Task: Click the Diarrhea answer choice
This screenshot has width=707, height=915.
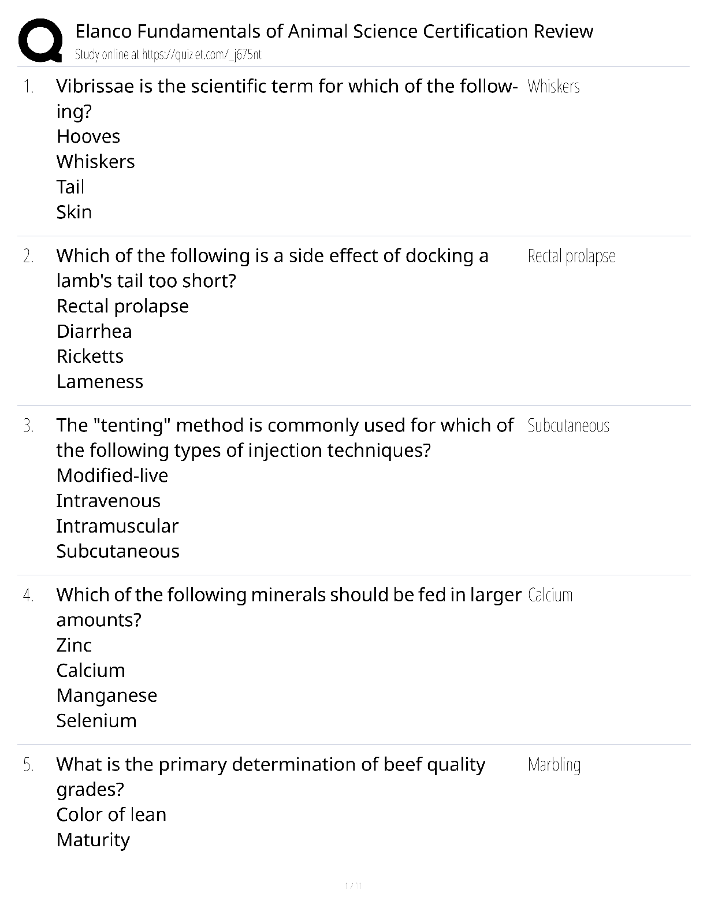Action: pyautogui.click(x=94, y=332)
